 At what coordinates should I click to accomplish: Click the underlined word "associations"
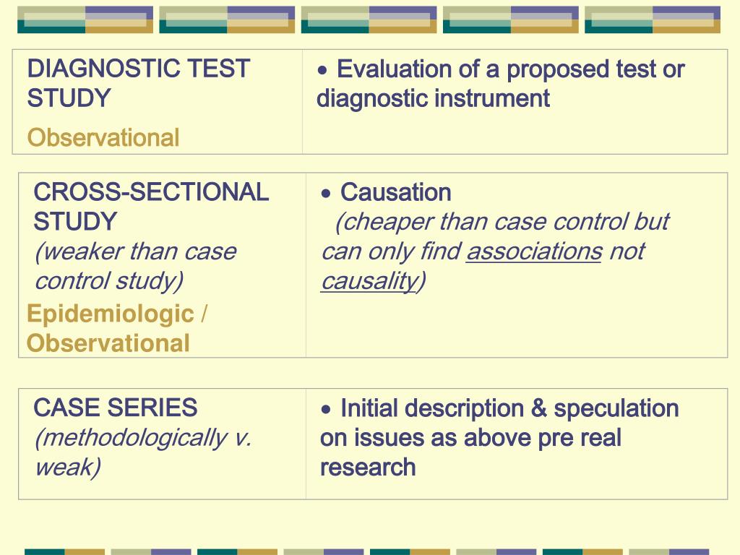pyautogui.click(x=534, y=251)
